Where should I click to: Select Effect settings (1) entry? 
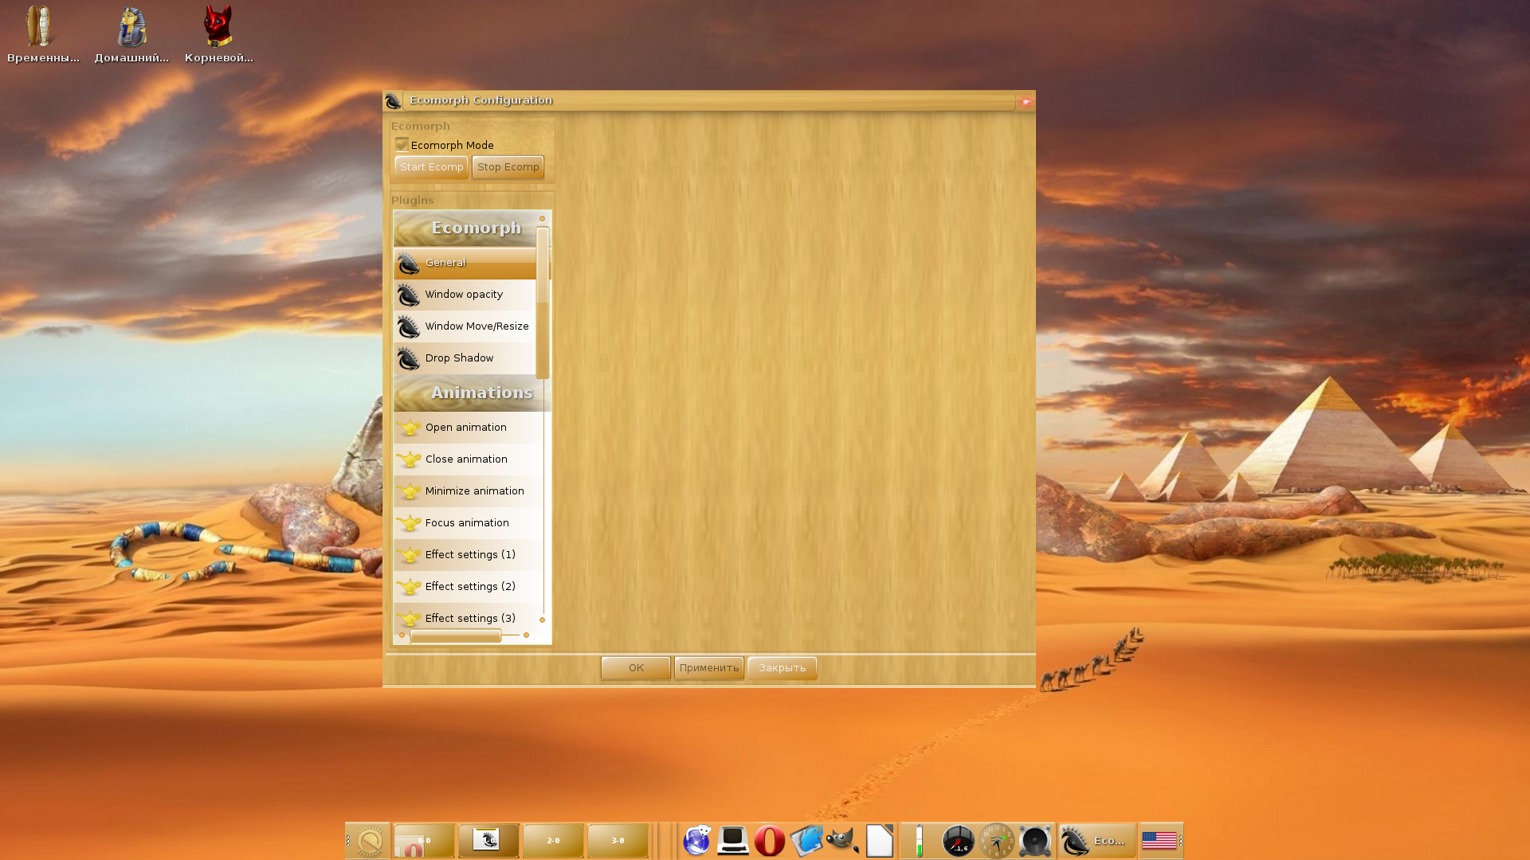click(468, 555)
